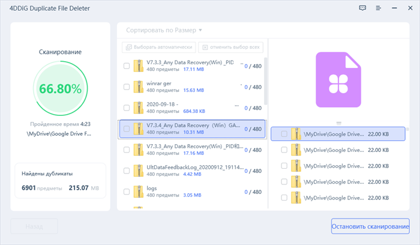Click the 6901 duplicates count
The width and height of the screenshot is (420, 245).
[x=29, y=188]
